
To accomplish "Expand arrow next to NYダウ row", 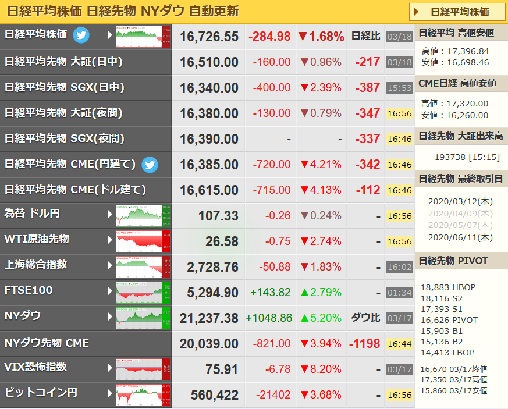I will [110, 316].
